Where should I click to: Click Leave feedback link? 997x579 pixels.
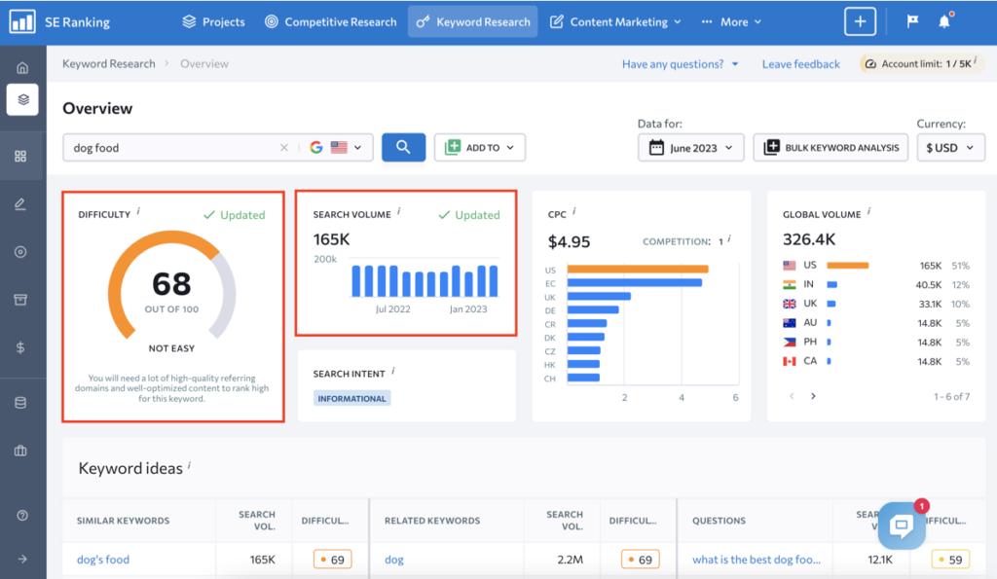point(800,63)
